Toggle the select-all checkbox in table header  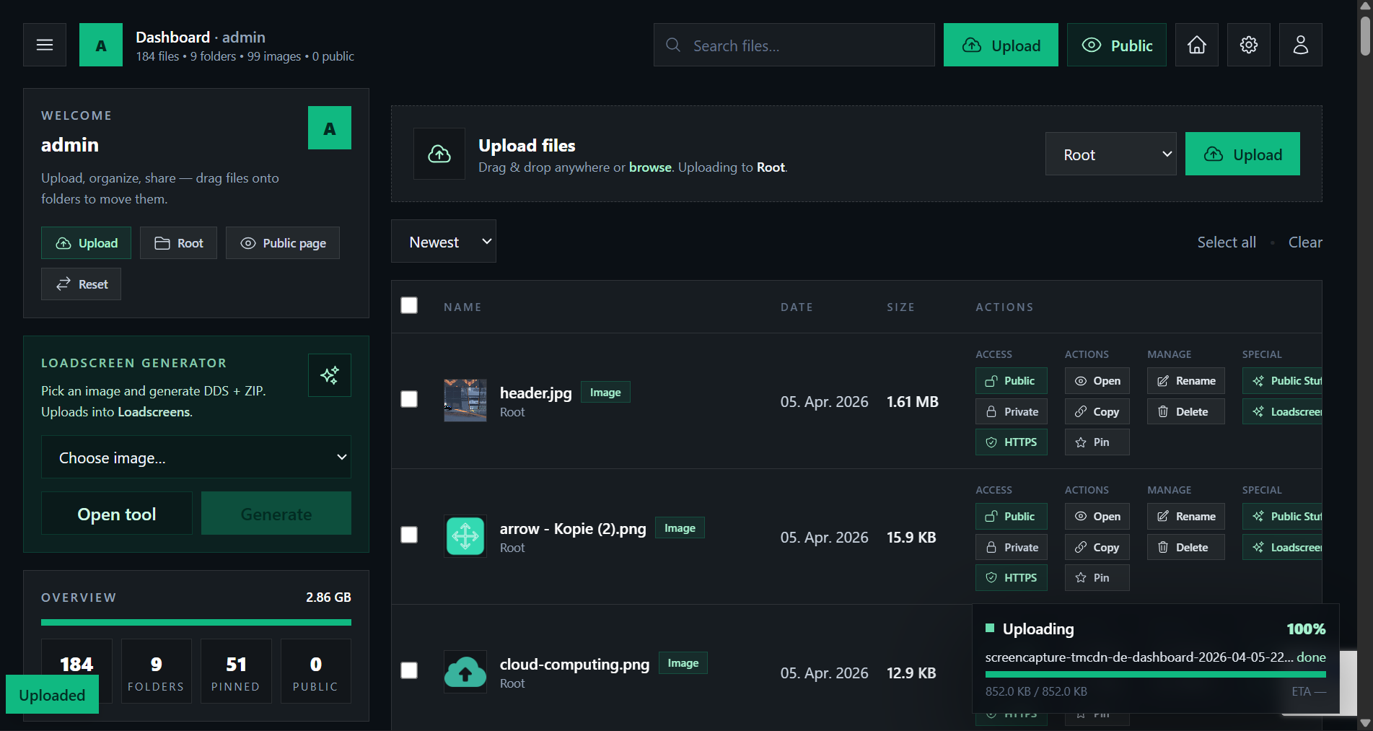point(409,305)
